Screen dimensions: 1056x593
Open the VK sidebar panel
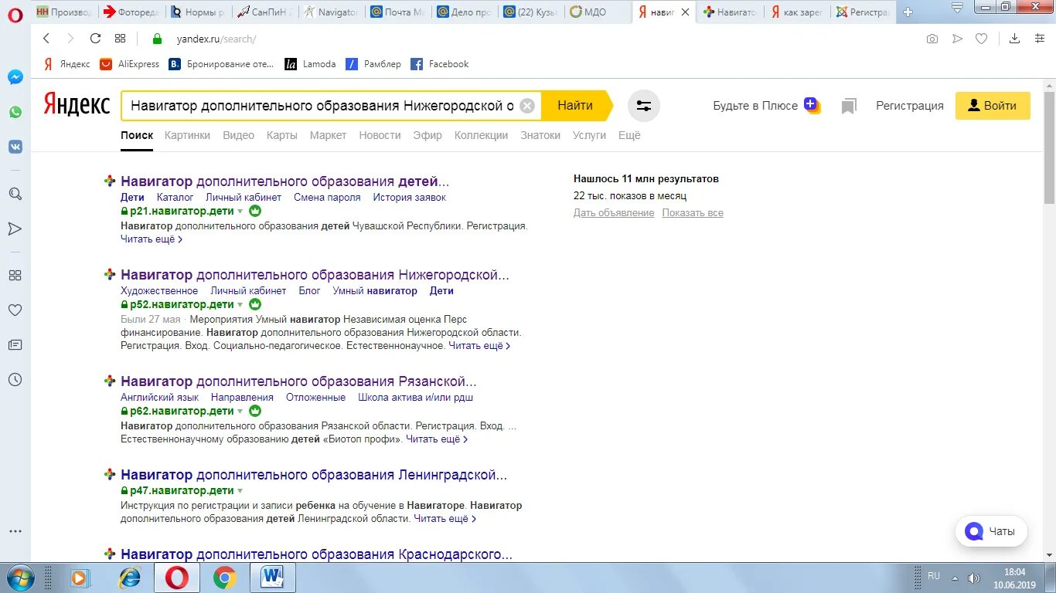click(x=15, y=147)
